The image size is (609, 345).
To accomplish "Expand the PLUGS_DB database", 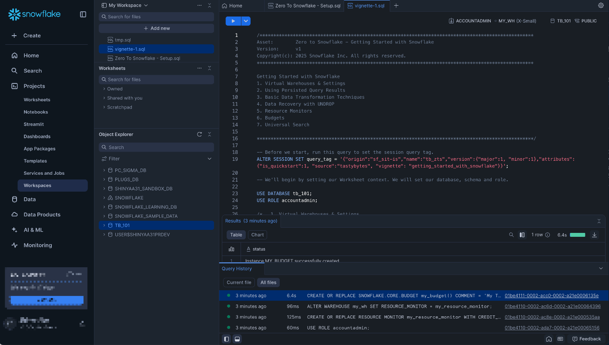I will (x=104, y=179).
